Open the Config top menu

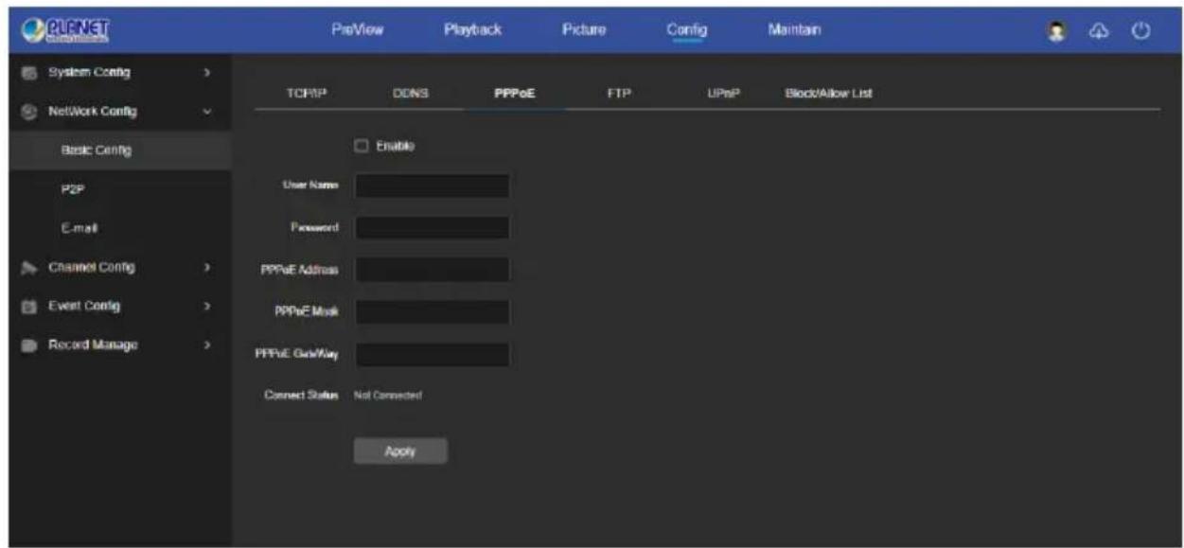click(x=687, y=30)
